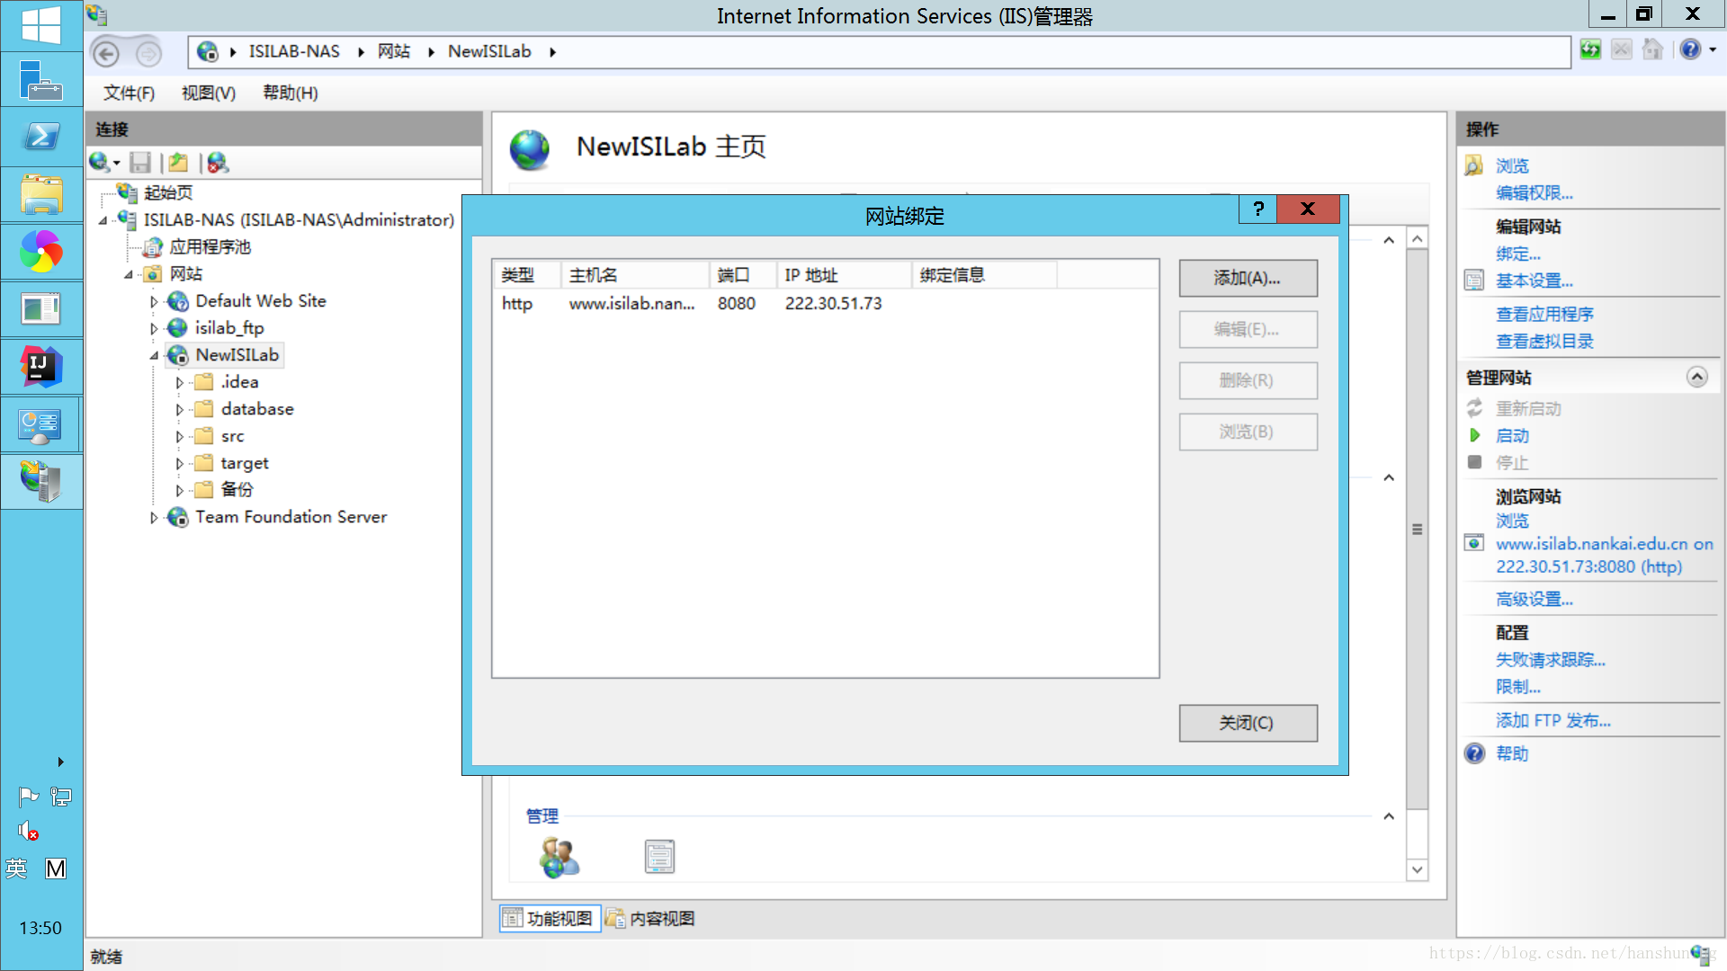
Task: Open the help icon in top toolbar
Action: 1690,49
